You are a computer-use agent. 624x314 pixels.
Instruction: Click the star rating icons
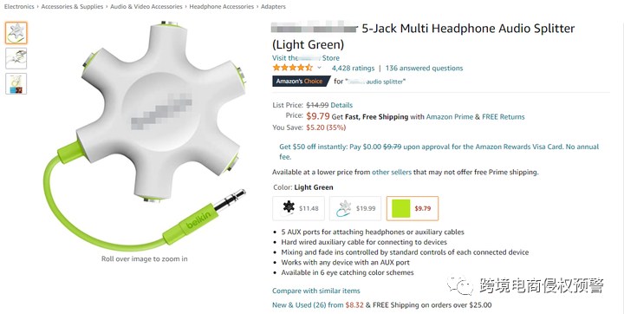pyautogui.click(x=293, y=68)
